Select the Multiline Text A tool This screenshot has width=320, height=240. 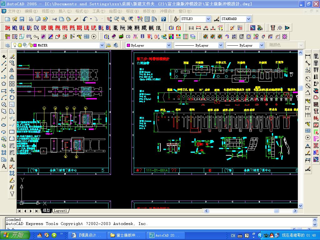(4, 166)
